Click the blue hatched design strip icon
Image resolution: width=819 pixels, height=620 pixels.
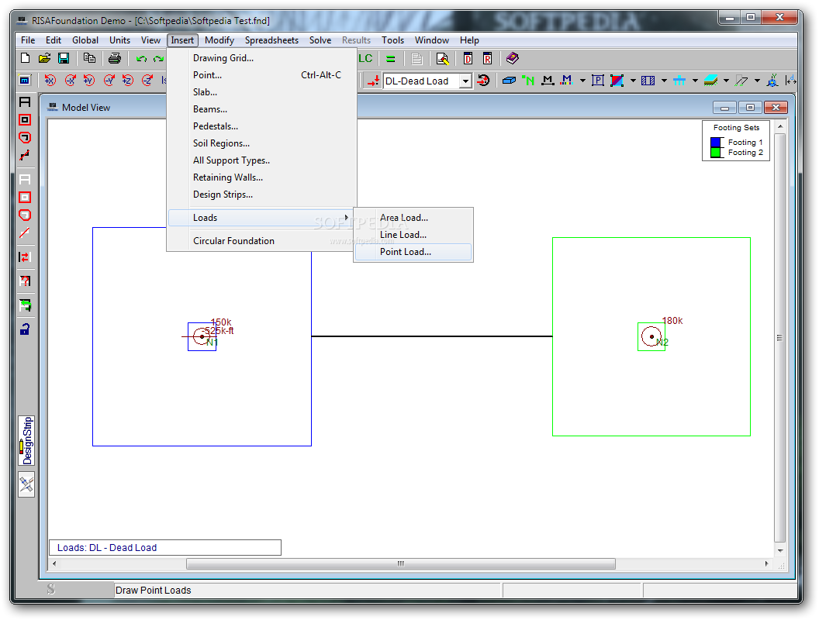click(648, 81)
